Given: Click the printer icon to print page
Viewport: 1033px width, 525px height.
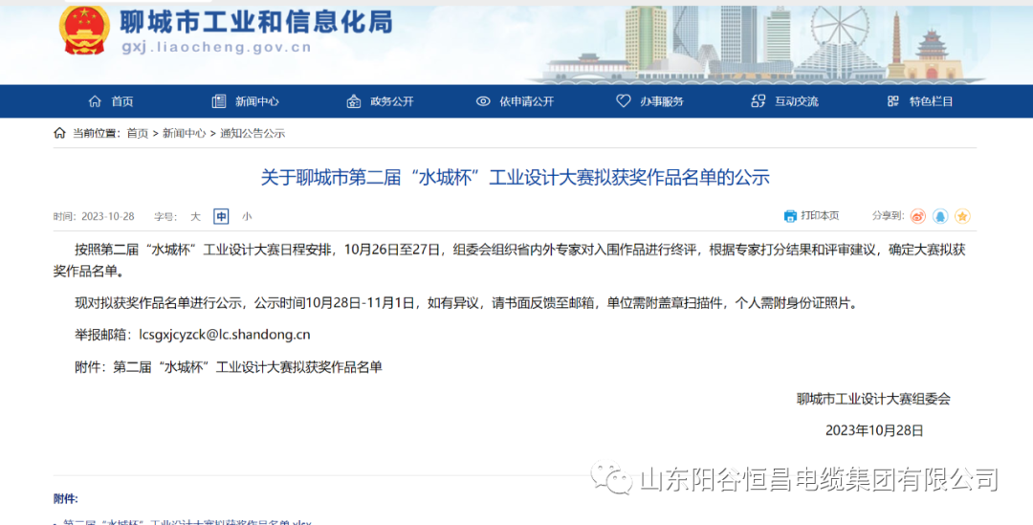Looking at the screenshot, I should (x=790, y=216).
